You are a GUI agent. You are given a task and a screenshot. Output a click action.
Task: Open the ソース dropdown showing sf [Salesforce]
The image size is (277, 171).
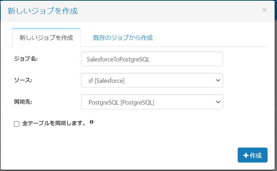tap(152, 80)
